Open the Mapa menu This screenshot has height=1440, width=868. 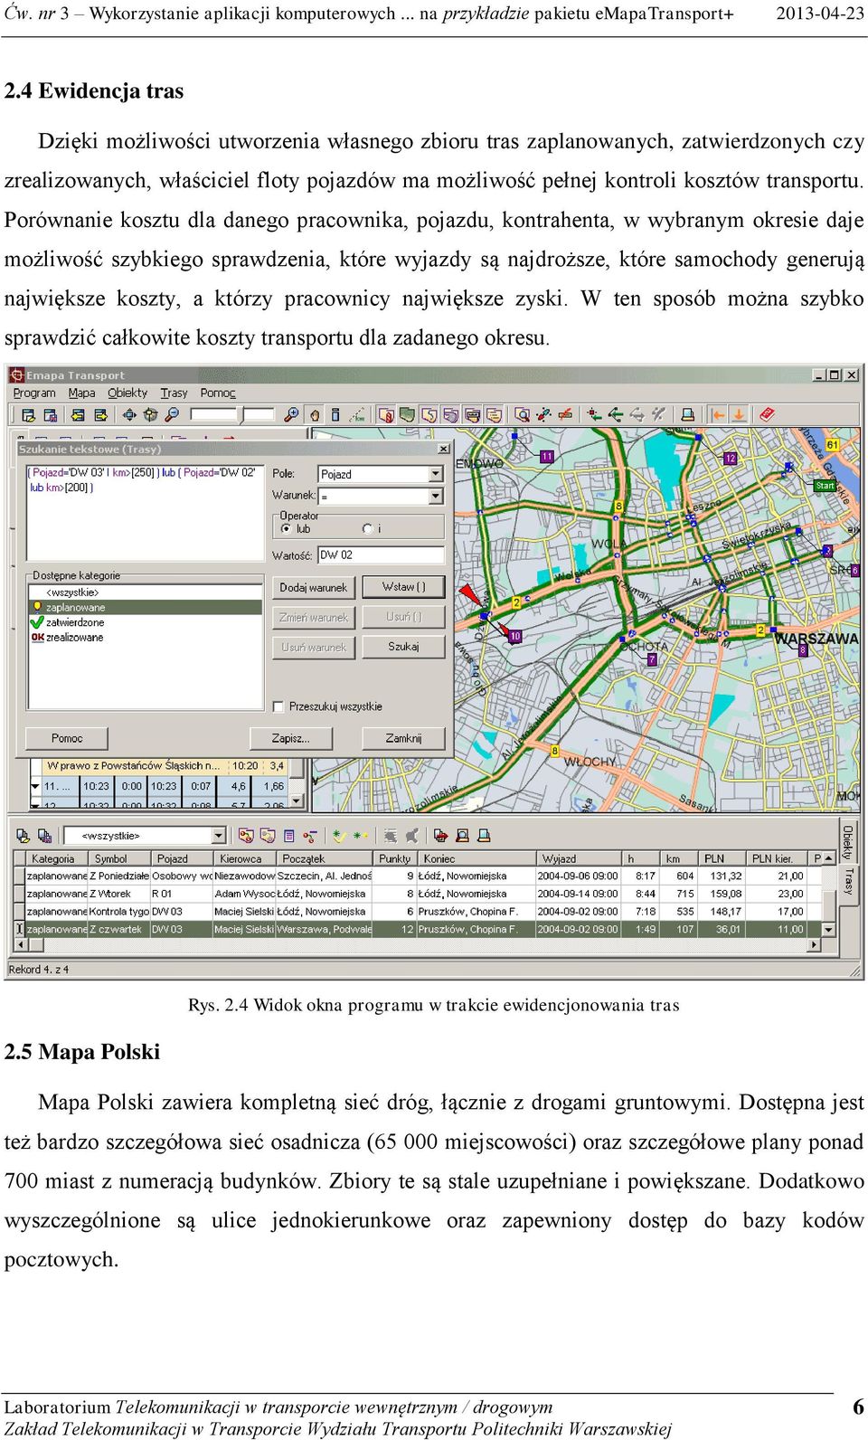[81, 393]
